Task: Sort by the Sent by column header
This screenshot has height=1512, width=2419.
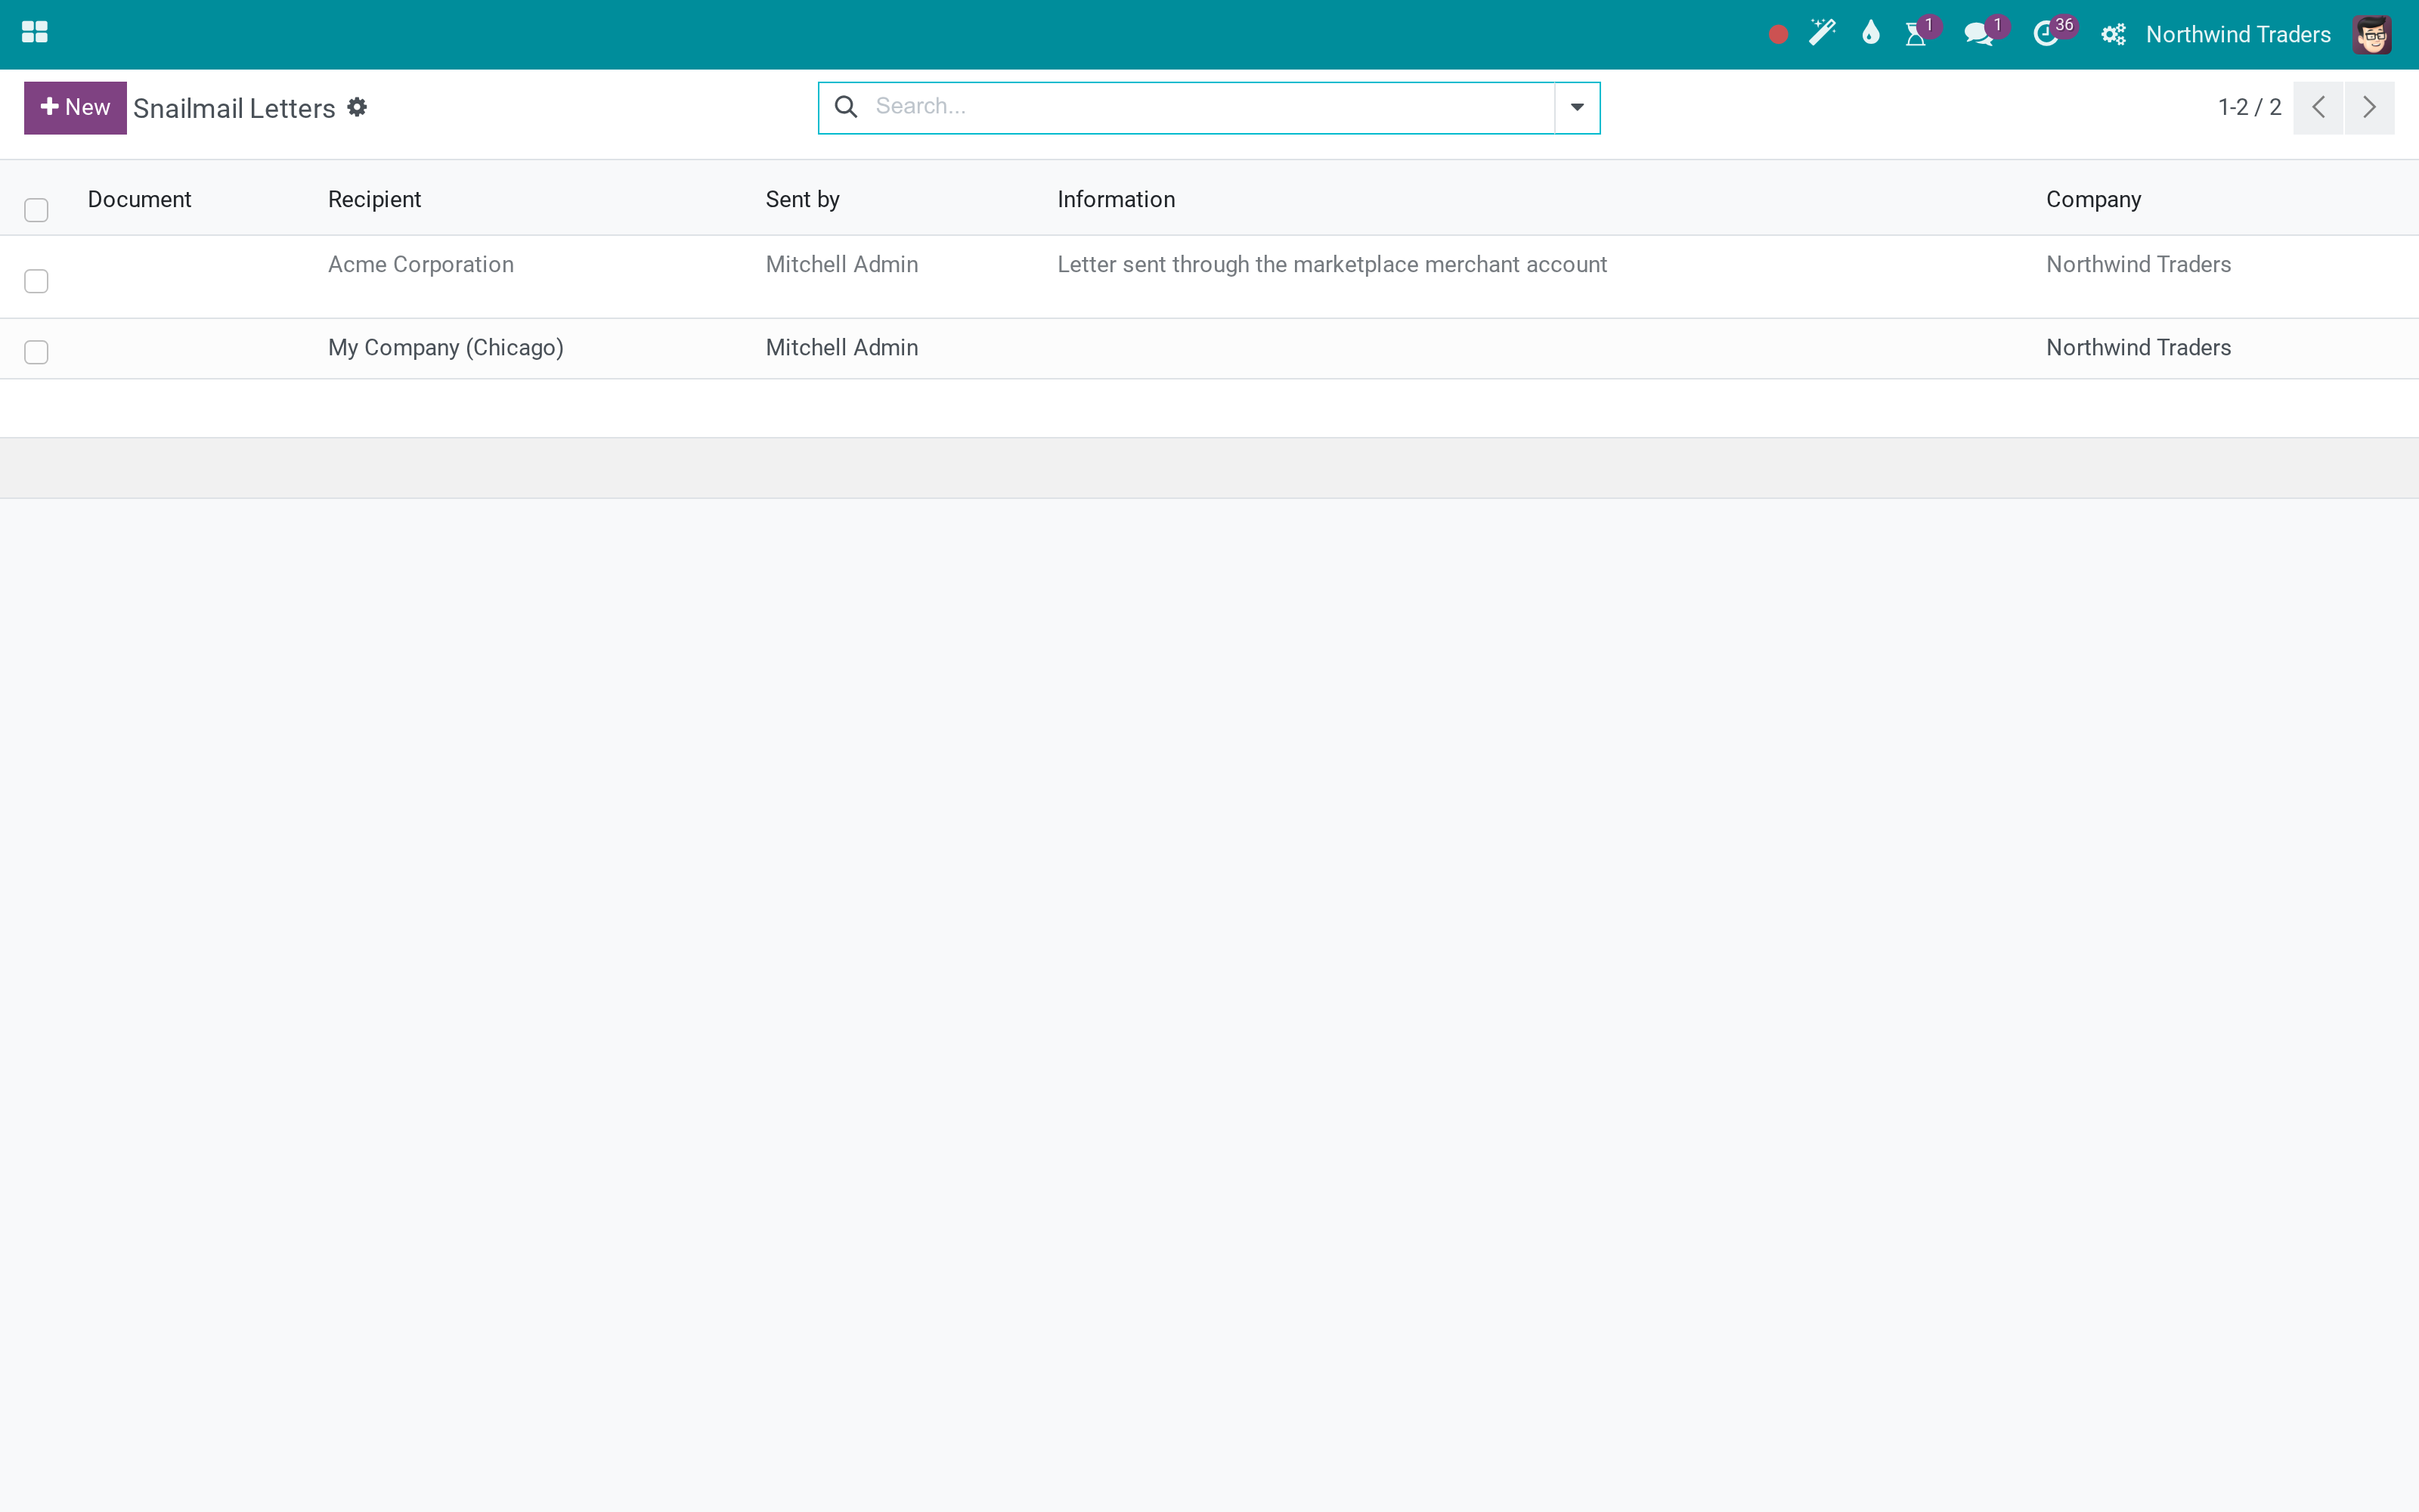Action: 801,199
